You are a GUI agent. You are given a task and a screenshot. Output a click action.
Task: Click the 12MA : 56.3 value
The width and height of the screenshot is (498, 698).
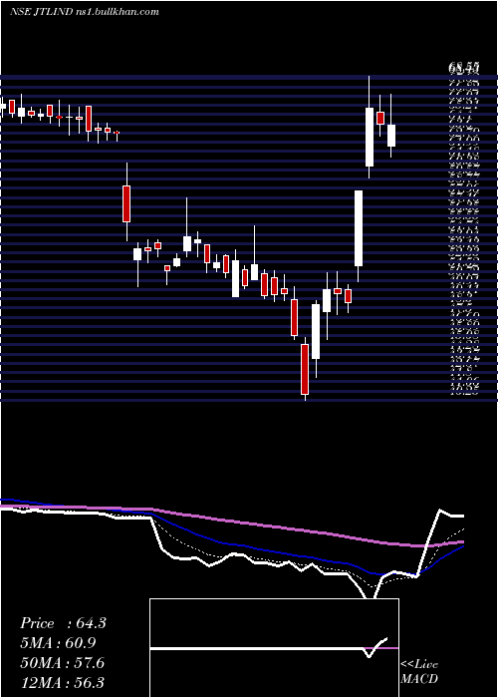(62, 682)
